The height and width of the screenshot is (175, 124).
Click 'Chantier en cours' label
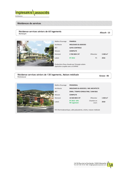point(93,102)
